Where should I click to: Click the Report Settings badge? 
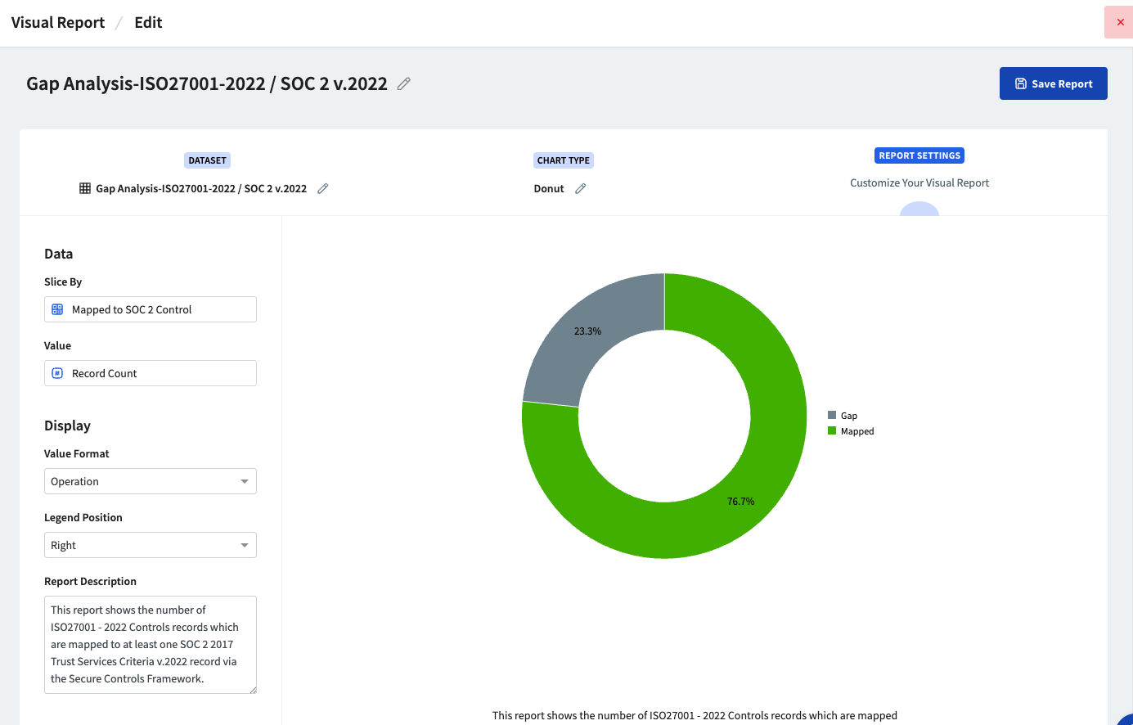[919, 155]
